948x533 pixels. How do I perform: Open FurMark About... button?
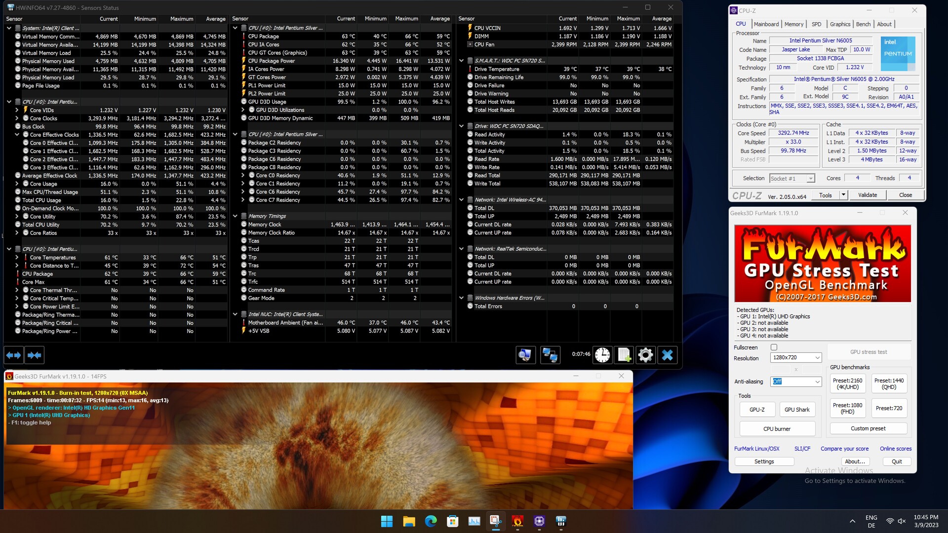855,461
